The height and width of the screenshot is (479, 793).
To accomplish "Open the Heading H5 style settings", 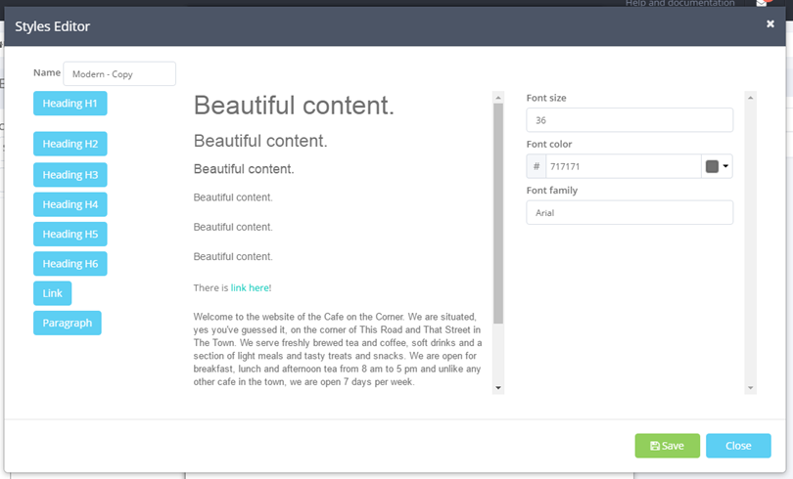I will pos(70,234).
